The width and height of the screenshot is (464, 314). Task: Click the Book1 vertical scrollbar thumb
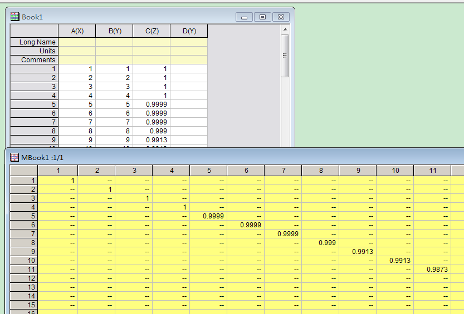tap(285, 56)
